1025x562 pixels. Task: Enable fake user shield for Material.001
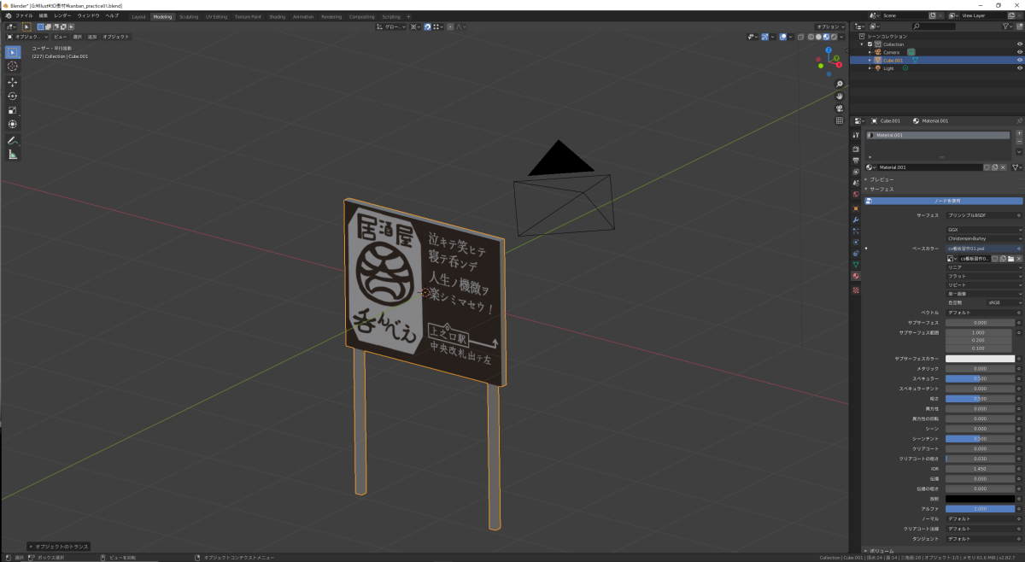987,167
